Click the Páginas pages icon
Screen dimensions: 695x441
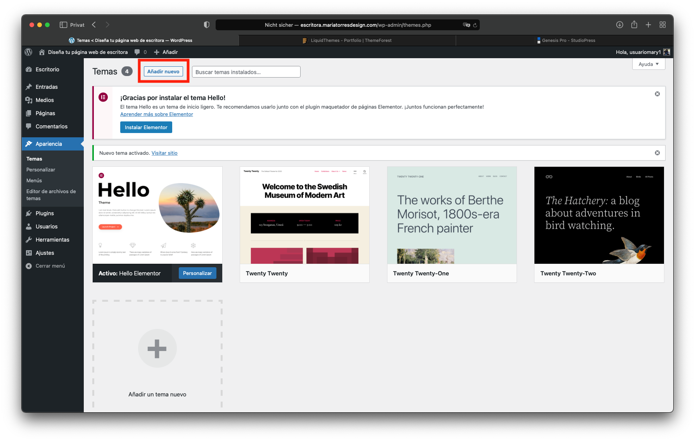pyautogui.click(x=29, y=113)
